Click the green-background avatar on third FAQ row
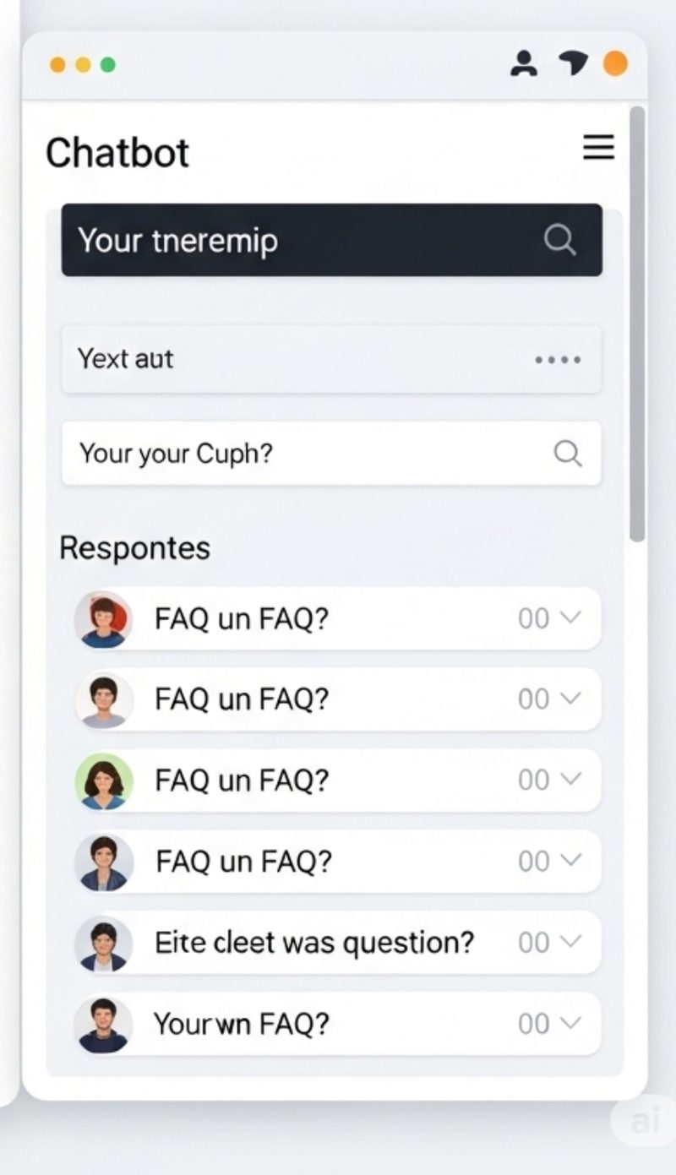This screenshot has height=1175, width=676. (x=103, y=781)
